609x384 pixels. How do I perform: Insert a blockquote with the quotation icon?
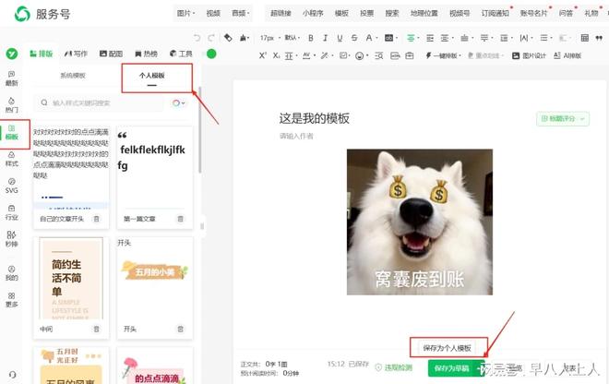[599, 38]
